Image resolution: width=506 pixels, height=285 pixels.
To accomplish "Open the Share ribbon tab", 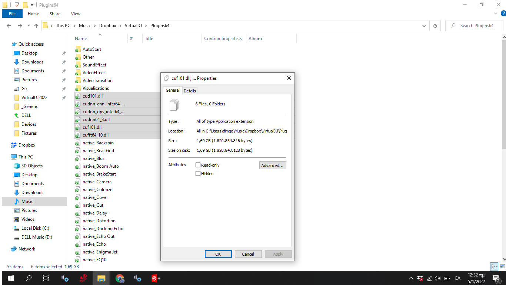I will [55, 14].
